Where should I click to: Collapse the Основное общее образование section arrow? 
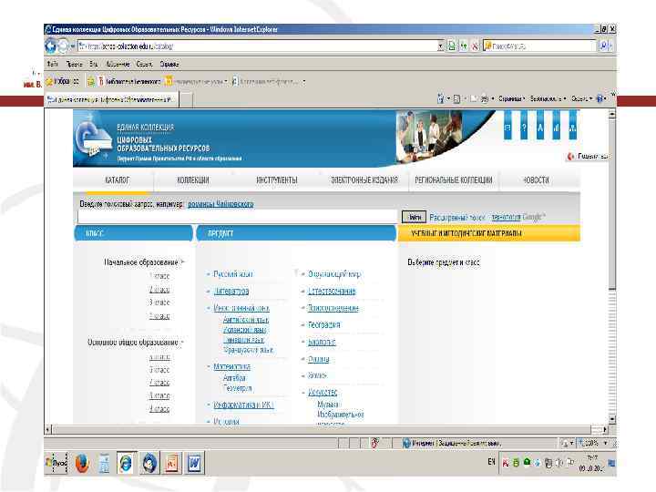click(182, 343)
